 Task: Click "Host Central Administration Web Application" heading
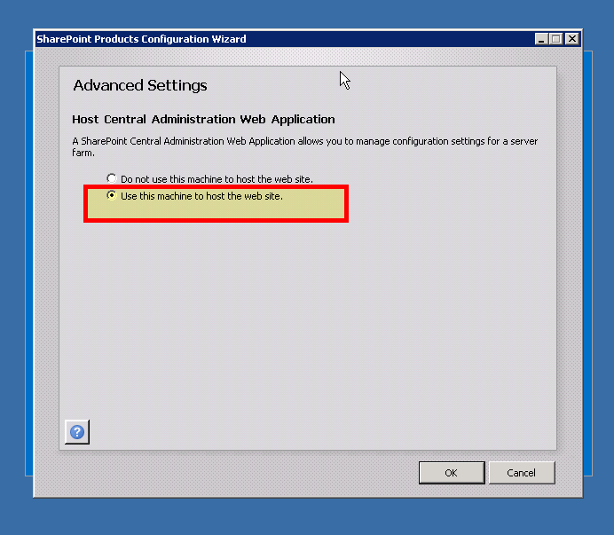coord(203,119)
